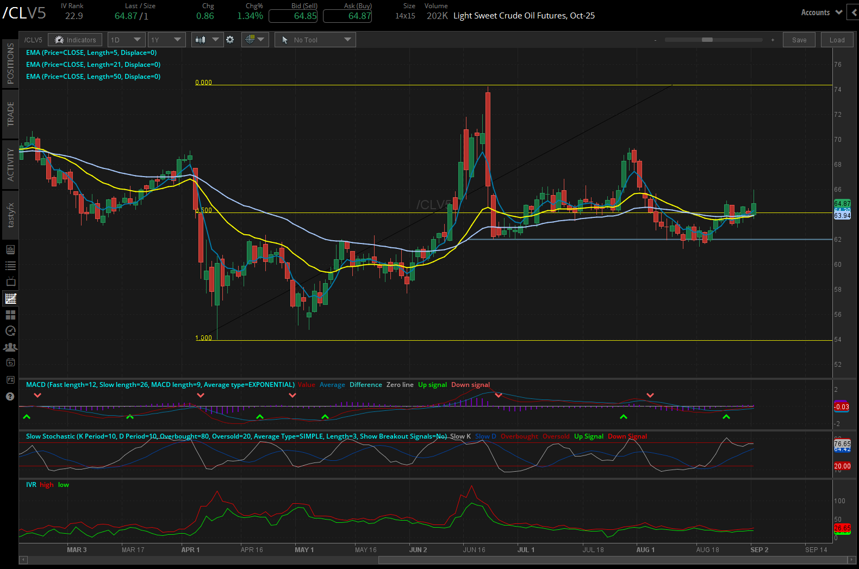Click the 0.500 Fibonacci level label

[x=204, y=210]
